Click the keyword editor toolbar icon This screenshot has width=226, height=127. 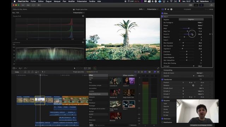(x=28, y=5)
